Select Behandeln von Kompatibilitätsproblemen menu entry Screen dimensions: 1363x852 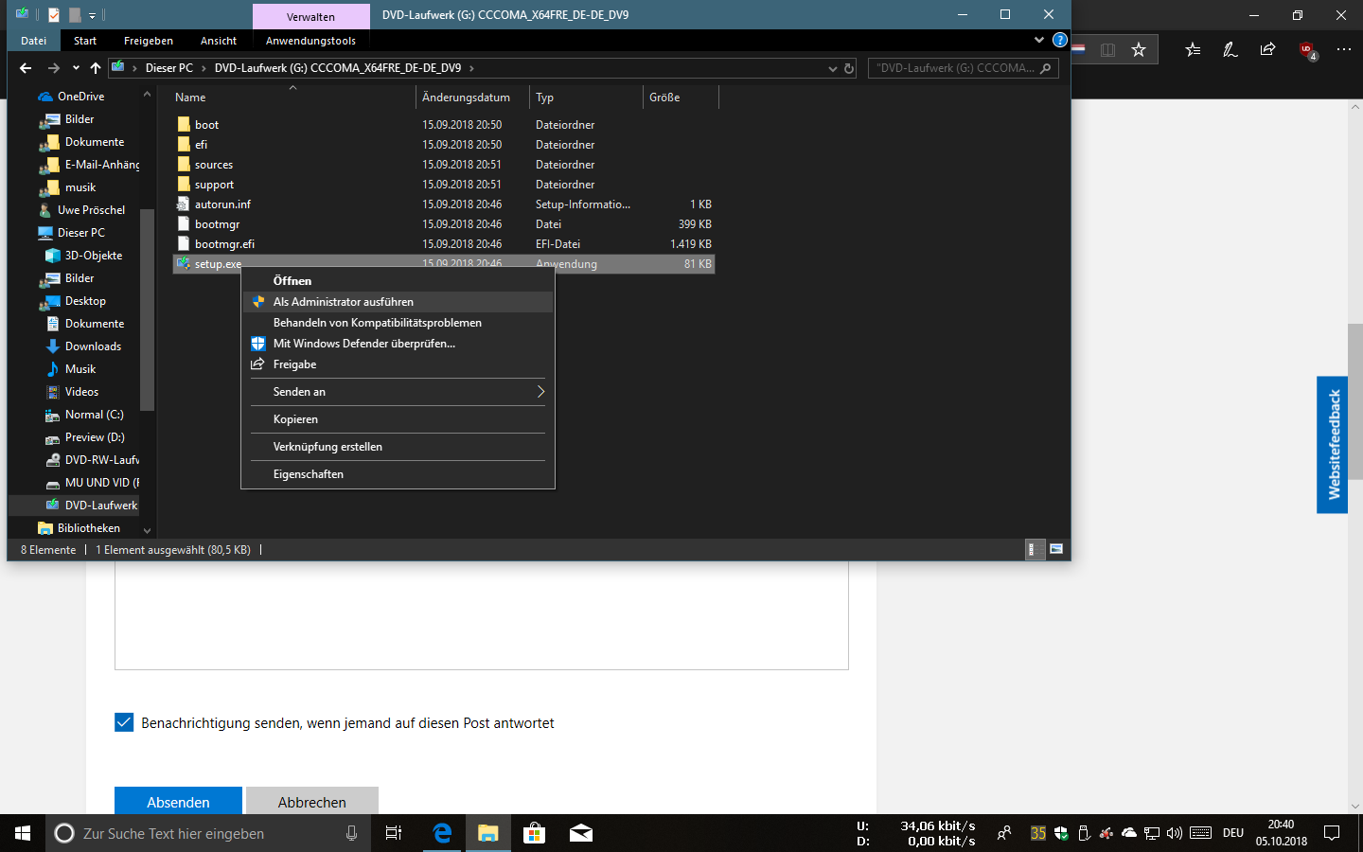(398, 323)
